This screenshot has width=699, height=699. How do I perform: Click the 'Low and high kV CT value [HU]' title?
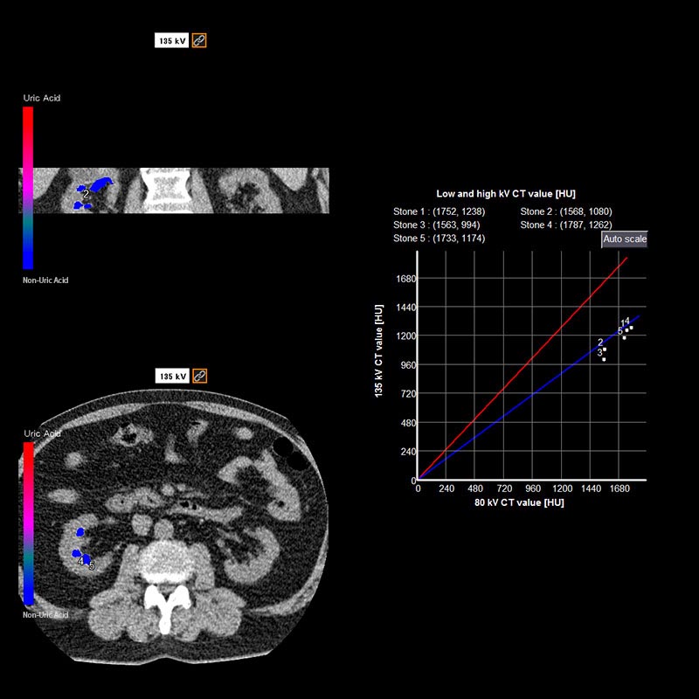click(506, 194)
